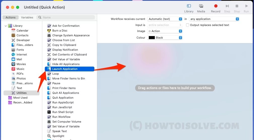The height and width of the screenshot is (140, 254).
Task: Select the Quit Application action
Action: 63,98
